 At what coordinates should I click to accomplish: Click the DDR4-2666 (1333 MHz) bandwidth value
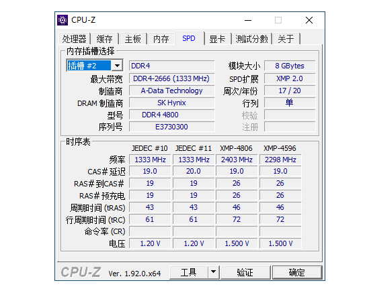(172, 78)
